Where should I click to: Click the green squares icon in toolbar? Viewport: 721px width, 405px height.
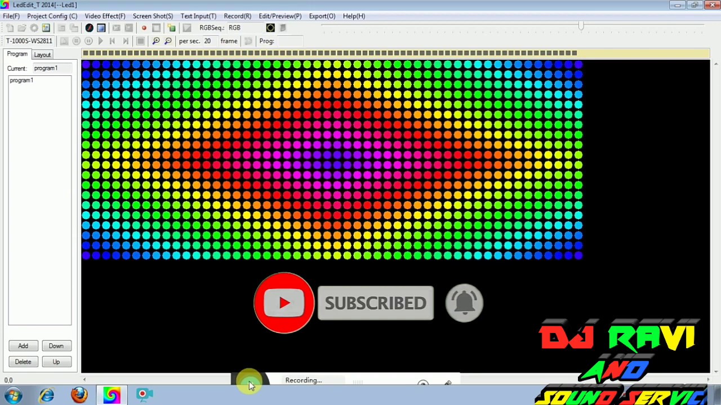click(171, 28)
